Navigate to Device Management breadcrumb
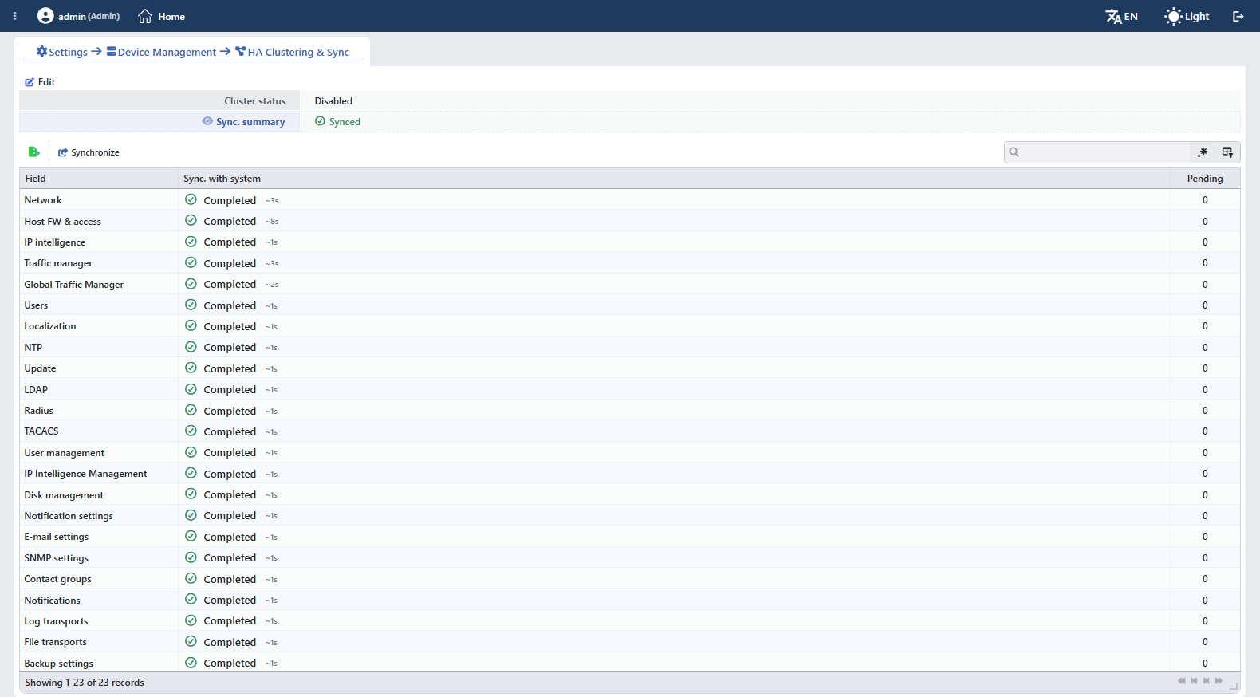The height and width of the screenshot is (697, 1260). [x=161, y=52]
